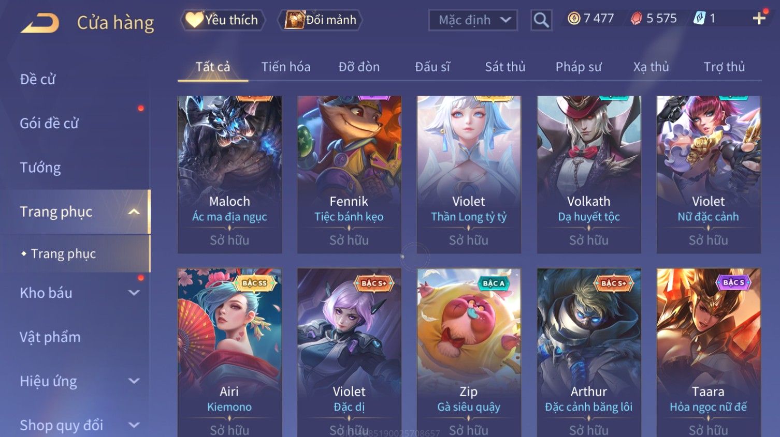780x437 pixels.
Task: Add currency with the plus icon
Action: [759, 19]
